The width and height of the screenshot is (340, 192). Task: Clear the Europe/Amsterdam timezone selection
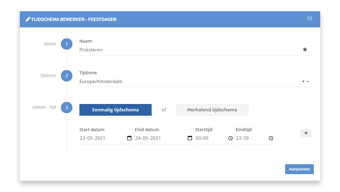pyautogui.click(x=303, y=82)
